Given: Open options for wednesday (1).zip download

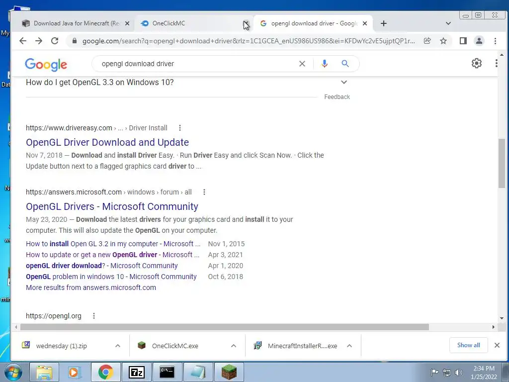Looking at the screenshot, I should pos(118,346).
